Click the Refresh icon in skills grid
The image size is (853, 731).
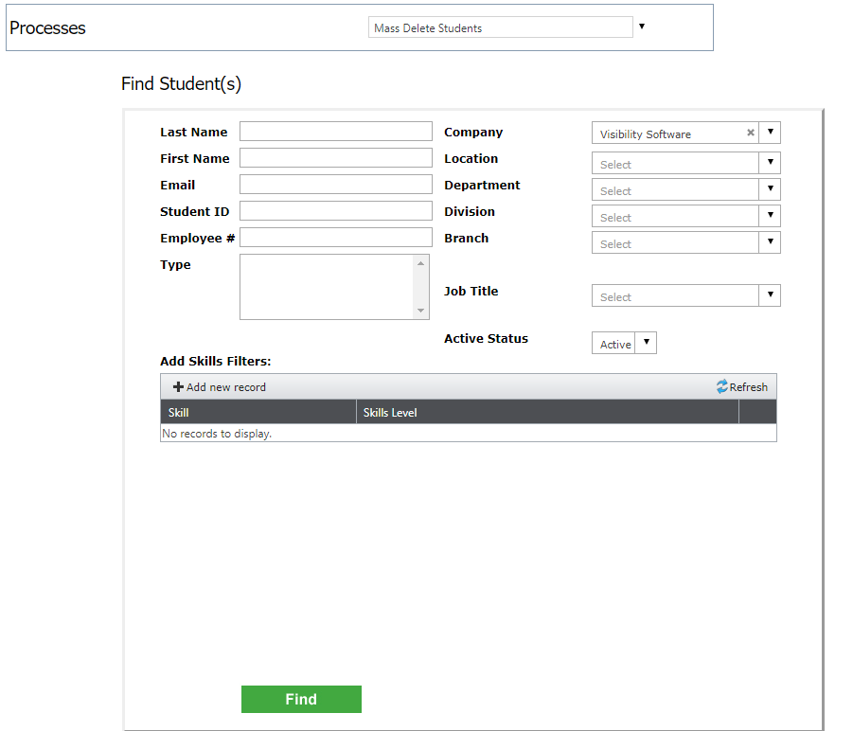(722, 387)
